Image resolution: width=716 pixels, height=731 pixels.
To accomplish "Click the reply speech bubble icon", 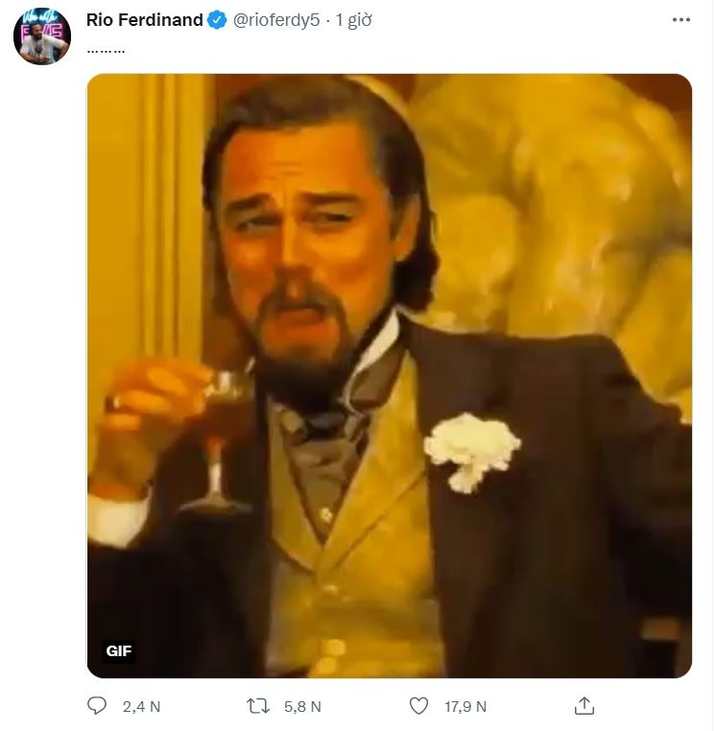I will pos(97,706).
